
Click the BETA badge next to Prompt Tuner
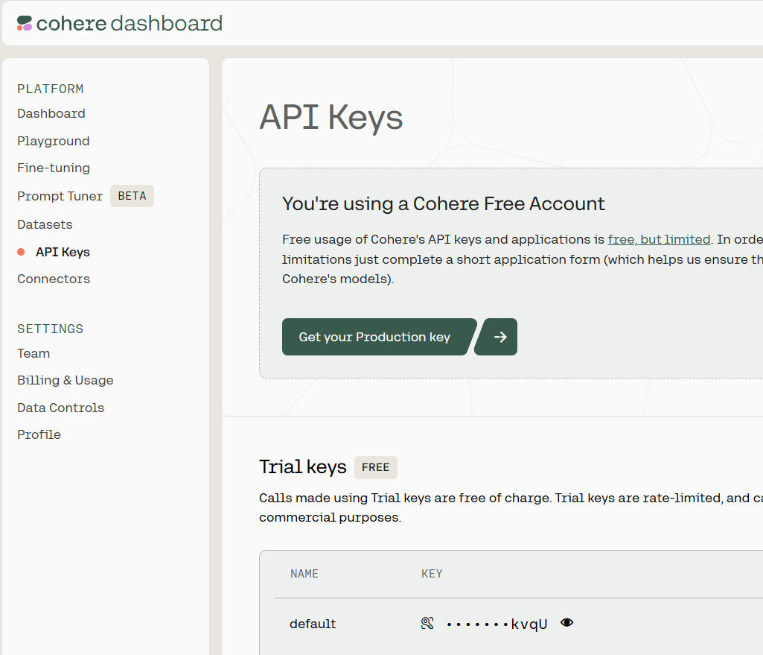click(x=132, y=196)
